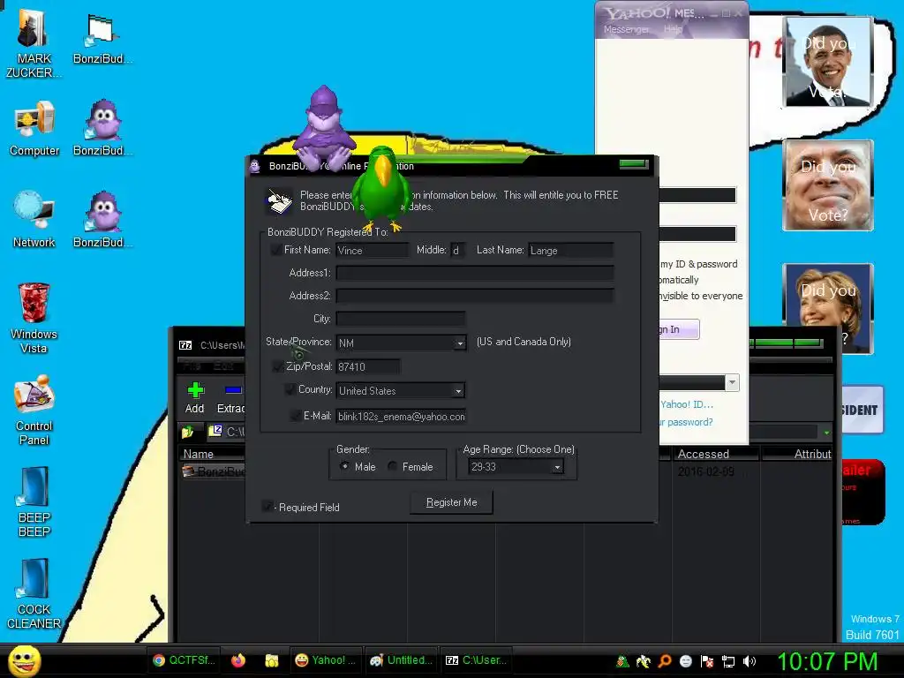
Task: Click the smiley face Start button
Action: pos(24,660)
